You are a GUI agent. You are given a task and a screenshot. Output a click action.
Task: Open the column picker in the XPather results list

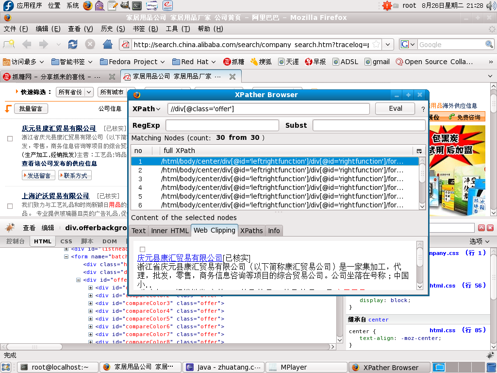[x=419, y=151]
